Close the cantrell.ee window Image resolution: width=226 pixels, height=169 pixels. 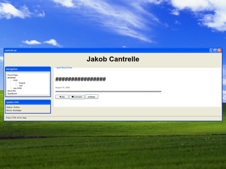[220, 50]
